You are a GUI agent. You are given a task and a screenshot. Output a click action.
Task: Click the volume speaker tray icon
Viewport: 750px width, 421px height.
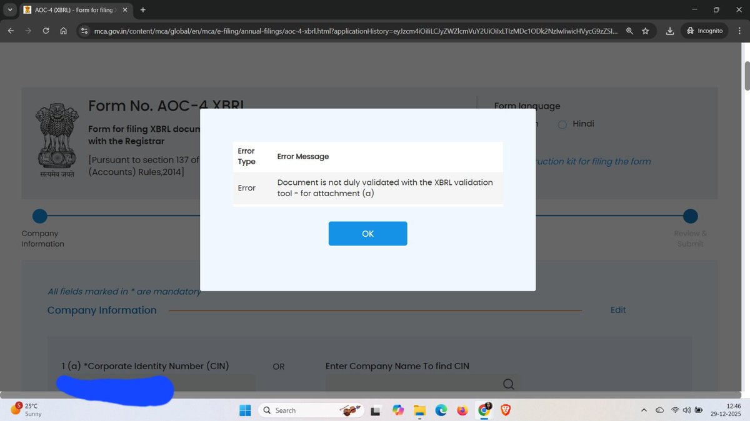(687, 410)
